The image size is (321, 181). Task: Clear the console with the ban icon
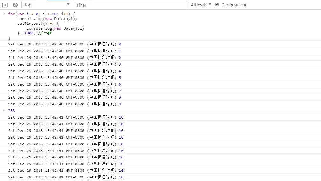[x=15, y=5]
